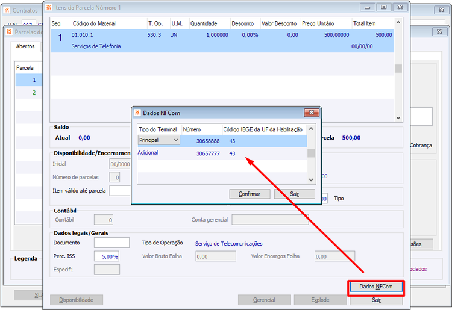Click the Número de parcelas field
452x310 pixels.
[115, 178]
